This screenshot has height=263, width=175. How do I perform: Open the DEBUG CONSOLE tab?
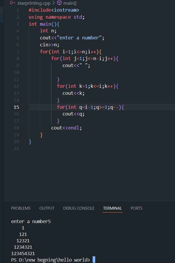79,208
